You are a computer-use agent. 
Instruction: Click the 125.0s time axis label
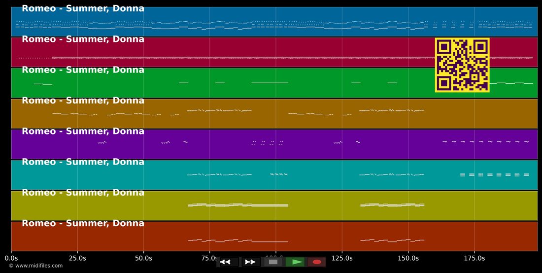342,258
